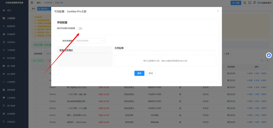
Task: Switch to the 采集文章 page tab
Action: point(44,9)
